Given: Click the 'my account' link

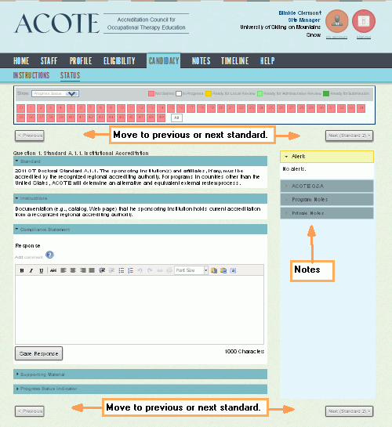Looking at the screenshot, I should (x=336, y=38).
